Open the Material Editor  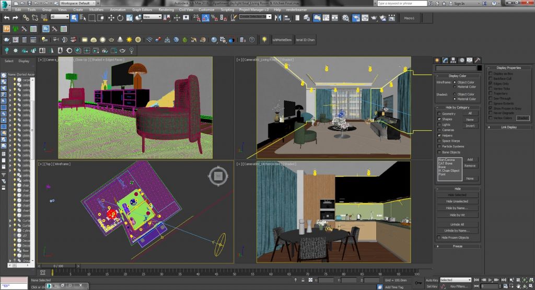point(346,18)
